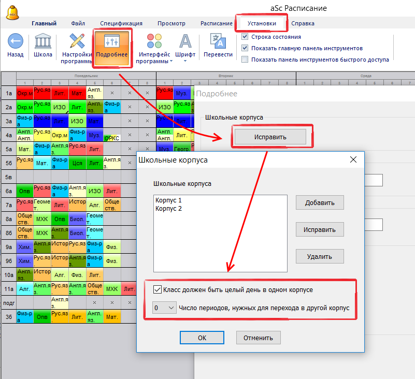Open the Школа school building icon
The image size is (415, 379).
(42, 42)
